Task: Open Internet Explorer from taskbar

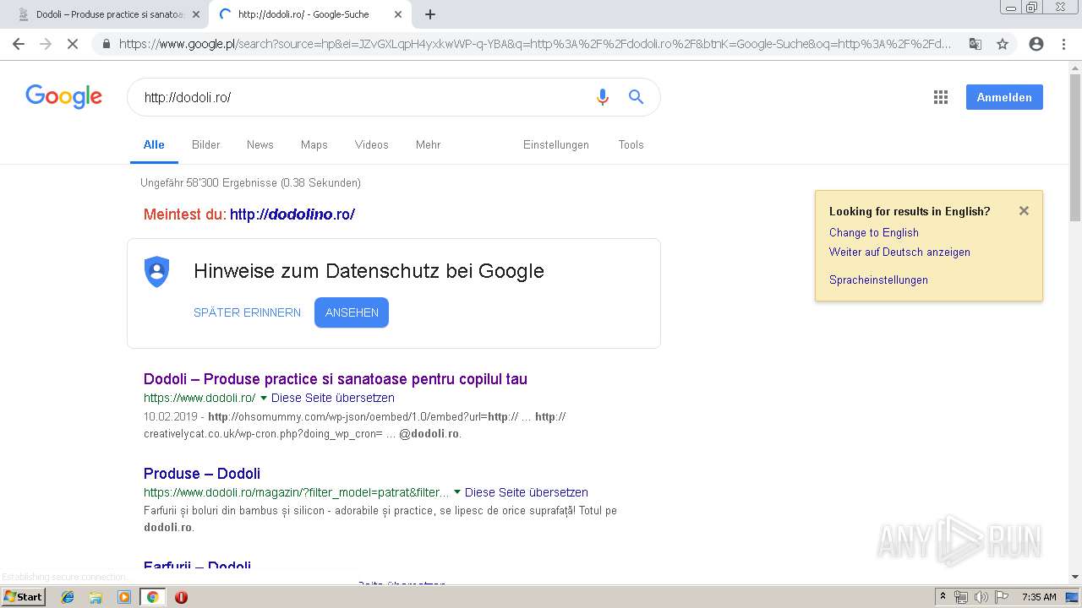Action: [68, 597]
